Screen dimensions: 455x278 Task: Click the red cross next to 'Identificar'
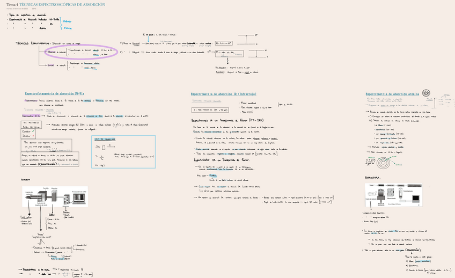click(33, 136)
